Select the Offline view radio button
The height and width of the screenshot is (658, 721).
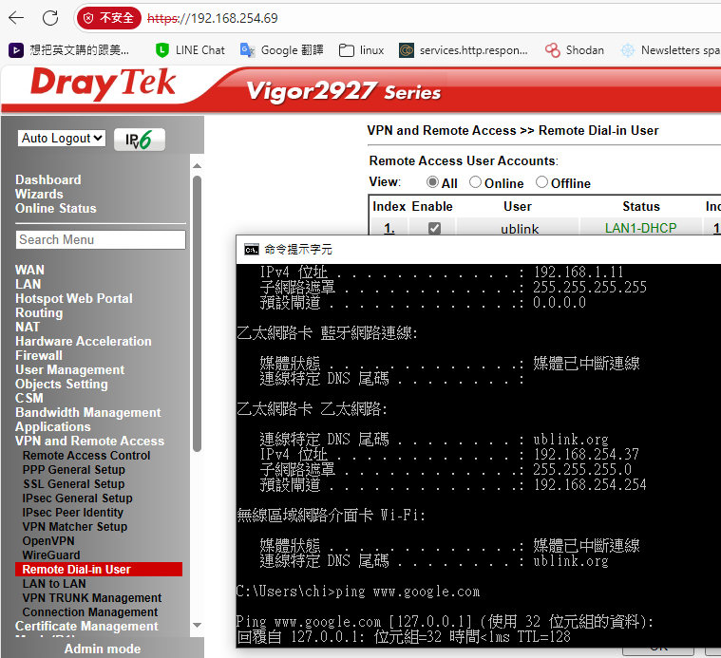coord(542,182)
